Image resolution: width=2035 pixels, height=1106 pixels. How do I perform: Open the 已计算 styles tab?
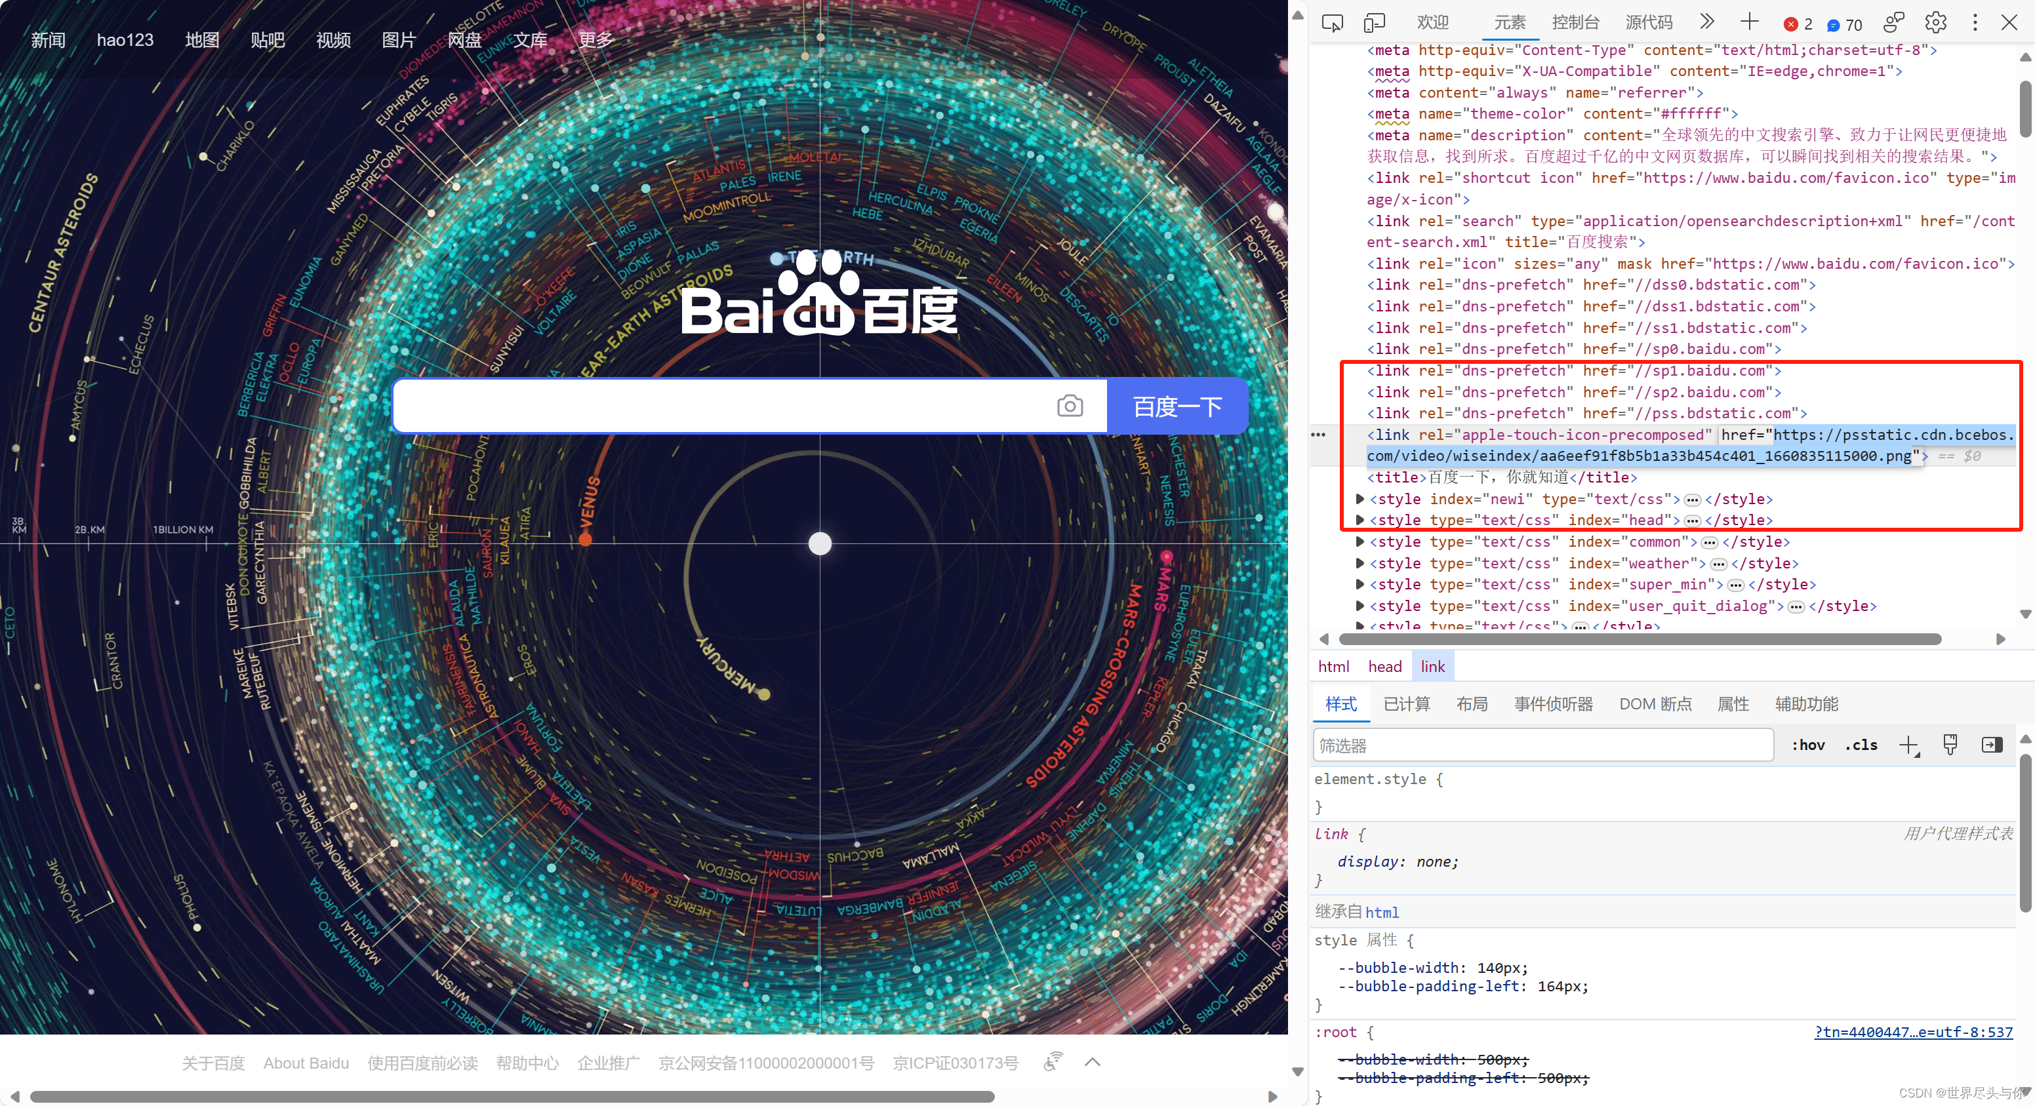click(1406, 704)
